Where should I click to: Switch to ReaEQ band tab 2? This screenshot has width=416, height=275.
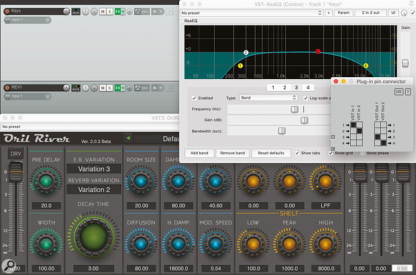click(x=284, y=87)
